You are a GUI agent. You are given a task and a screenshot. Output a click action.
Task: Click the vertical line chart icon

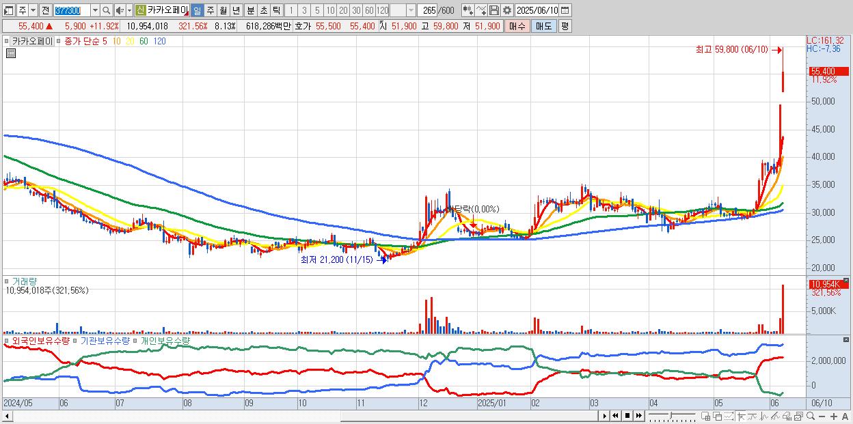coord(764,416)
